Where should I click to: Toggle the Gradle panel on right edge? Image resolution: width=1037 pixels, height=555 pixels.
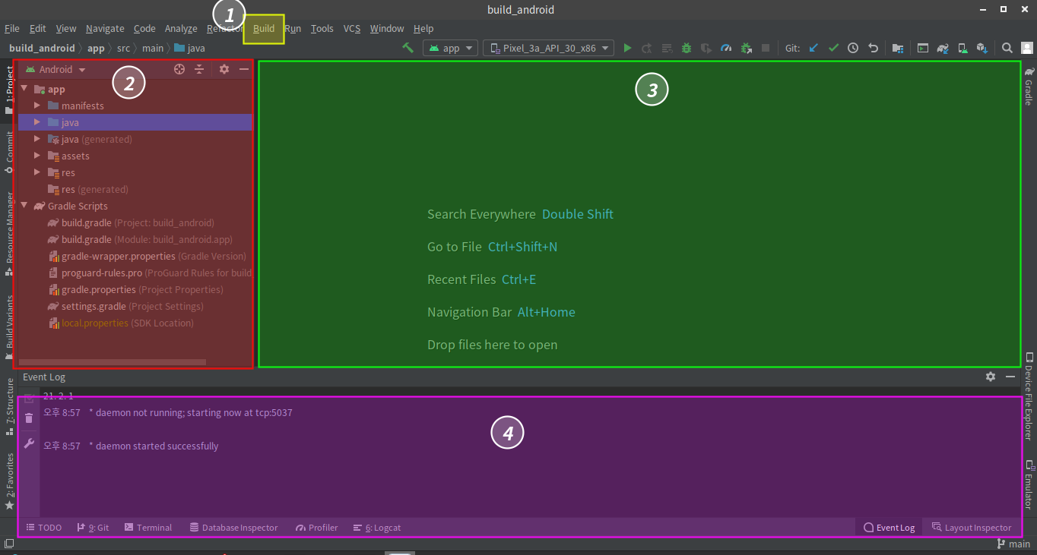pos(1029,86)
